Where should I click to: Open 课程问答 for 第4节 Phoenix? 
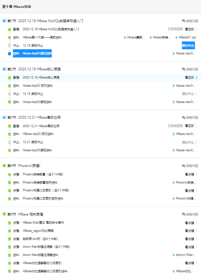[190, 166]
